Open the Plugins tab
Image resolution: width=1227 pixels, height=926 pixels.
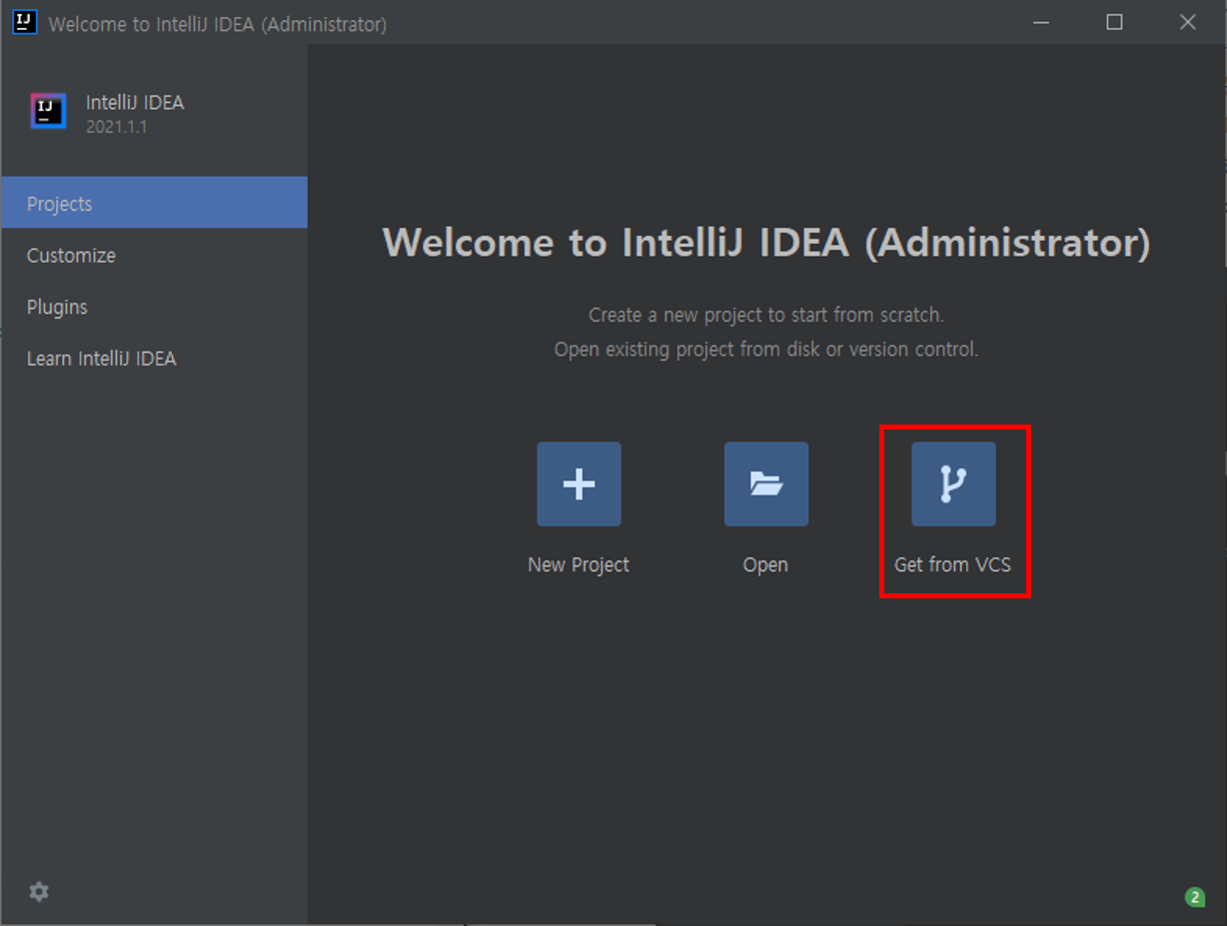tap(154, 307)
